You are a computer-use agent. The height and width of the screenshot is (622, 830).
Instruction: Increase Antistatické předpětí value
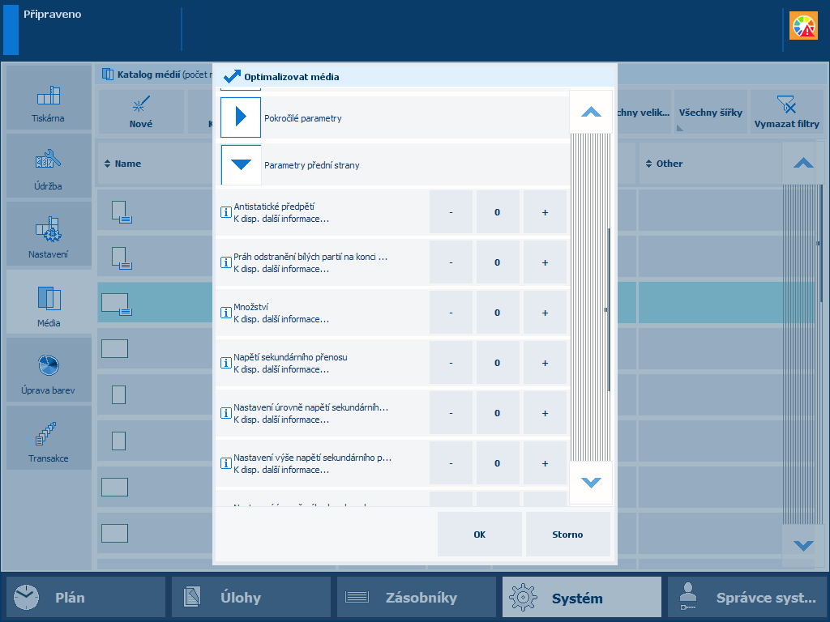545,212
